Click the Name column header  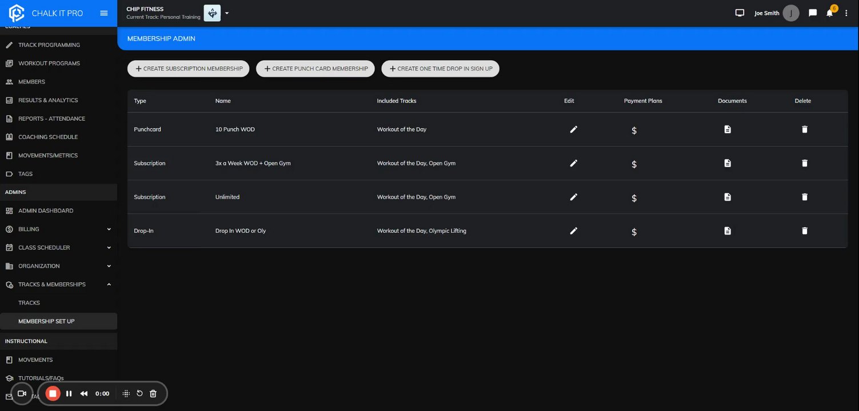tap(223, 101)
